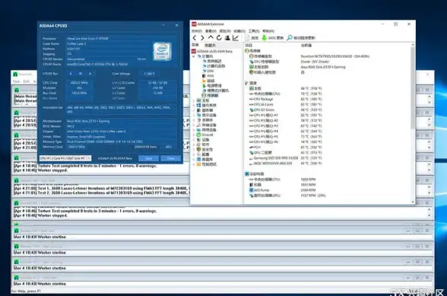Click the 数据库 database tree icon
This screenshot has height=296, width=447.
pyautogui.click(x=198, y=159)
